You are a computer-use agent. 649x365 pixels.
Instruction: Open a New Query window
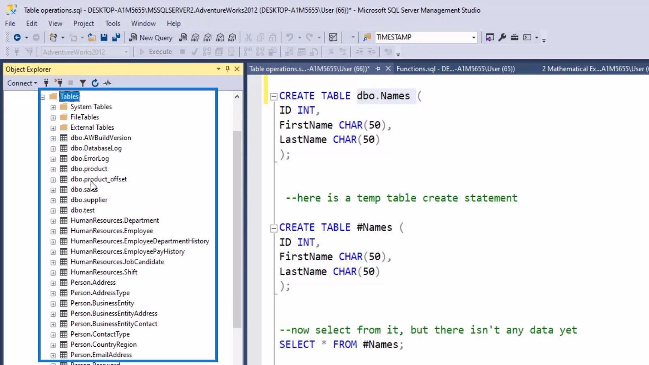tap(150, 37)
